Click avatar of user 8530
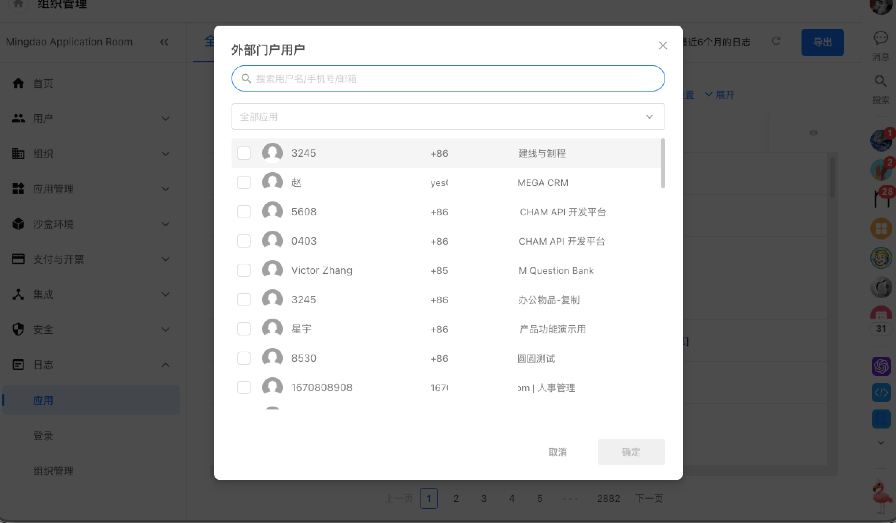Viewport: 896px width, 523px height. tap(273, 358)
